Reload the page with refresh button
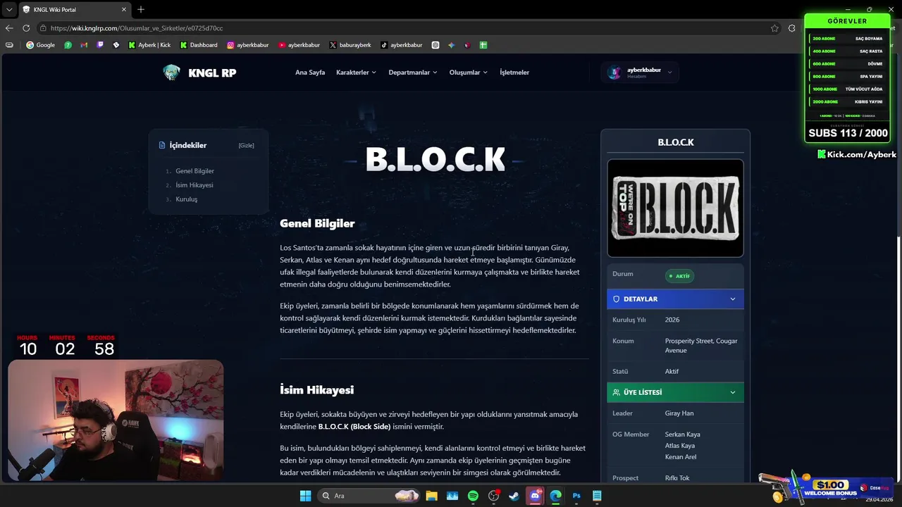 26,28
